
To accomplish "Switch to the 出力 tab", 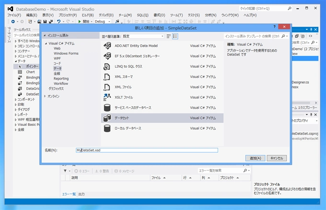I will [81, 194].
